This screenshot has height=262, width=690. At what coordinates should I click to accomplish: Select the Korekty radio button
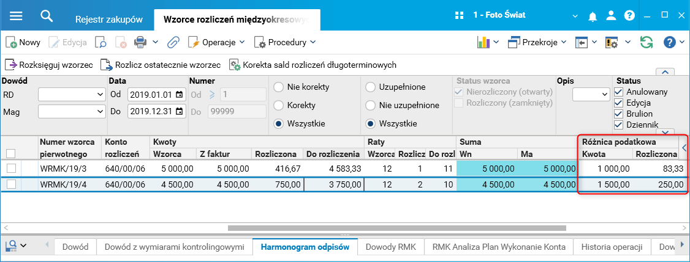[279, 105]
